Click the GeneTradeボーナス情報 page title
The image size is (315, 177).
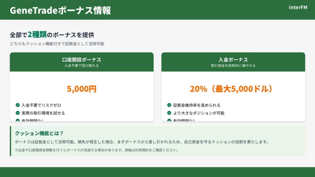point(60,10)
